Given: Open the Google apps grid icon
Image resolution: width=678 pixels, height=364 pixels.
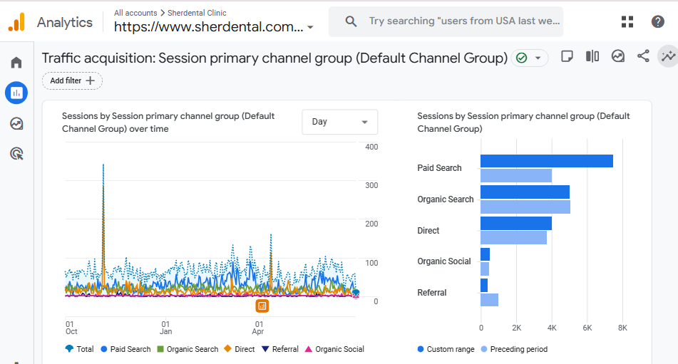Looking at the screenshot, I should (627, 21).
